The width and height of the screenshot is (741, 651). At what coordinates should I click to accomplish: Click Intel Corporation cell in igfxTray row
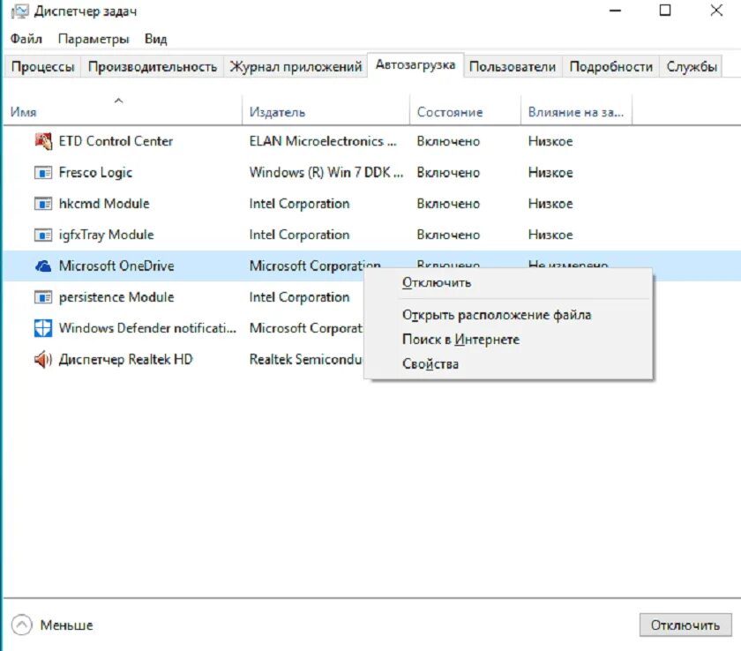coord(300,235)
